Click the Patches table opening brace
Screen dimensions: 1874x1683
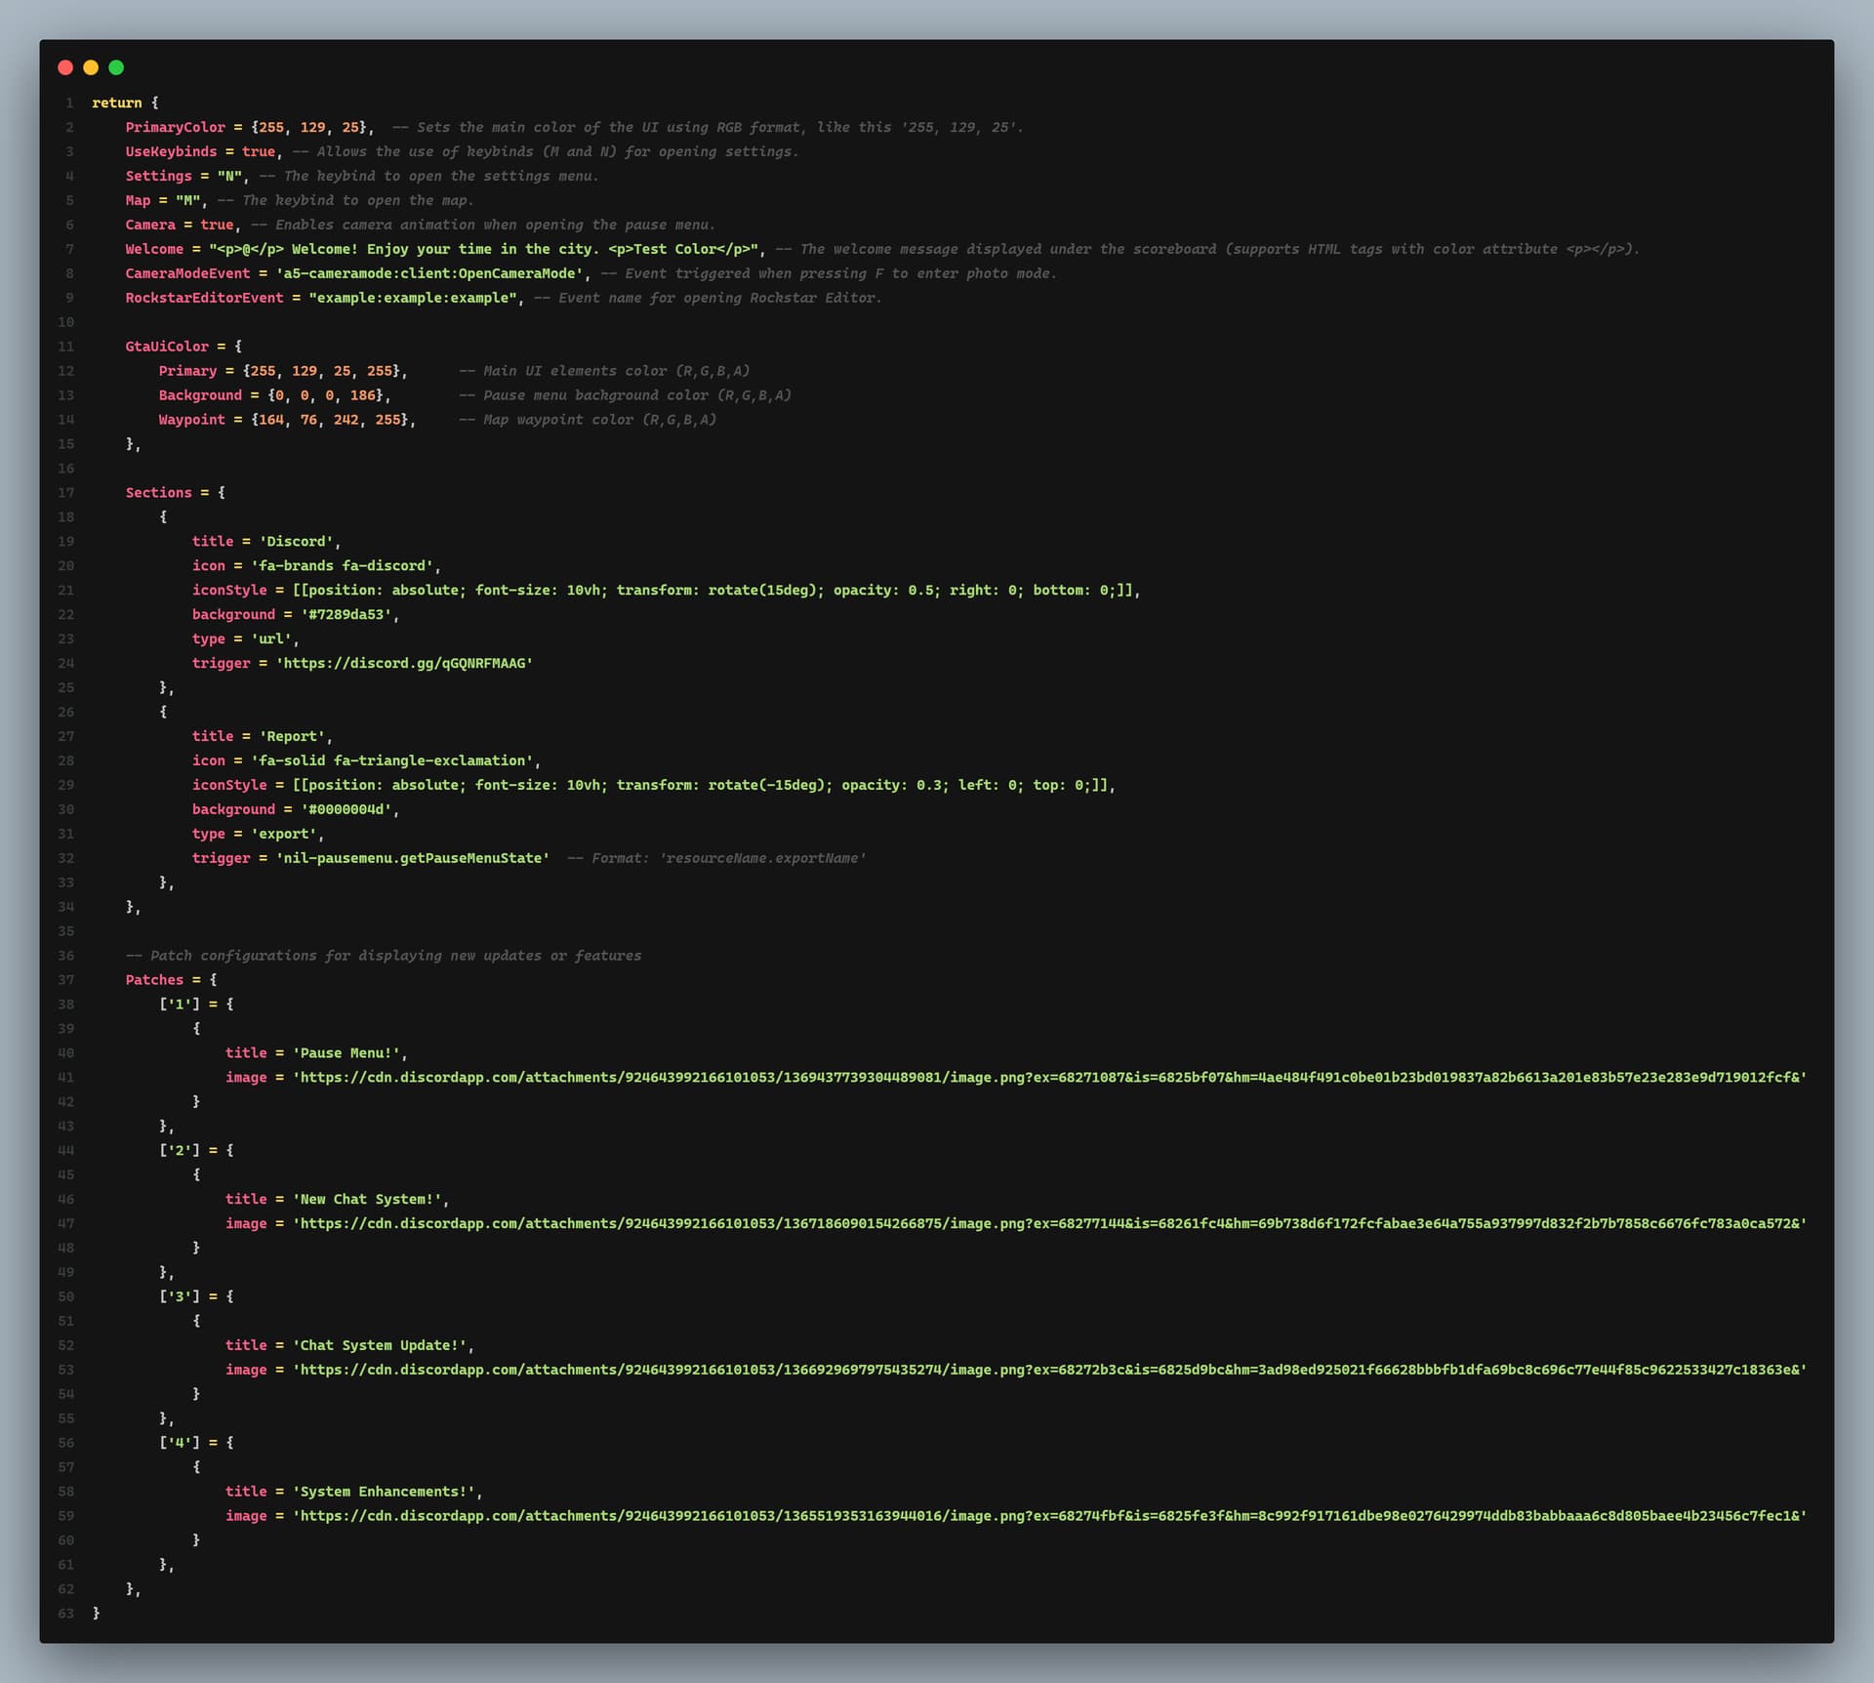pos(213,980)
